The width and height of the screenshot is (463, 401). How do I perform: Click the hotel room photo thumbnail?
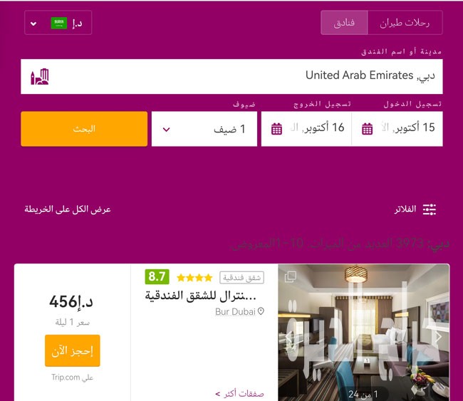[x=364, y=332]
